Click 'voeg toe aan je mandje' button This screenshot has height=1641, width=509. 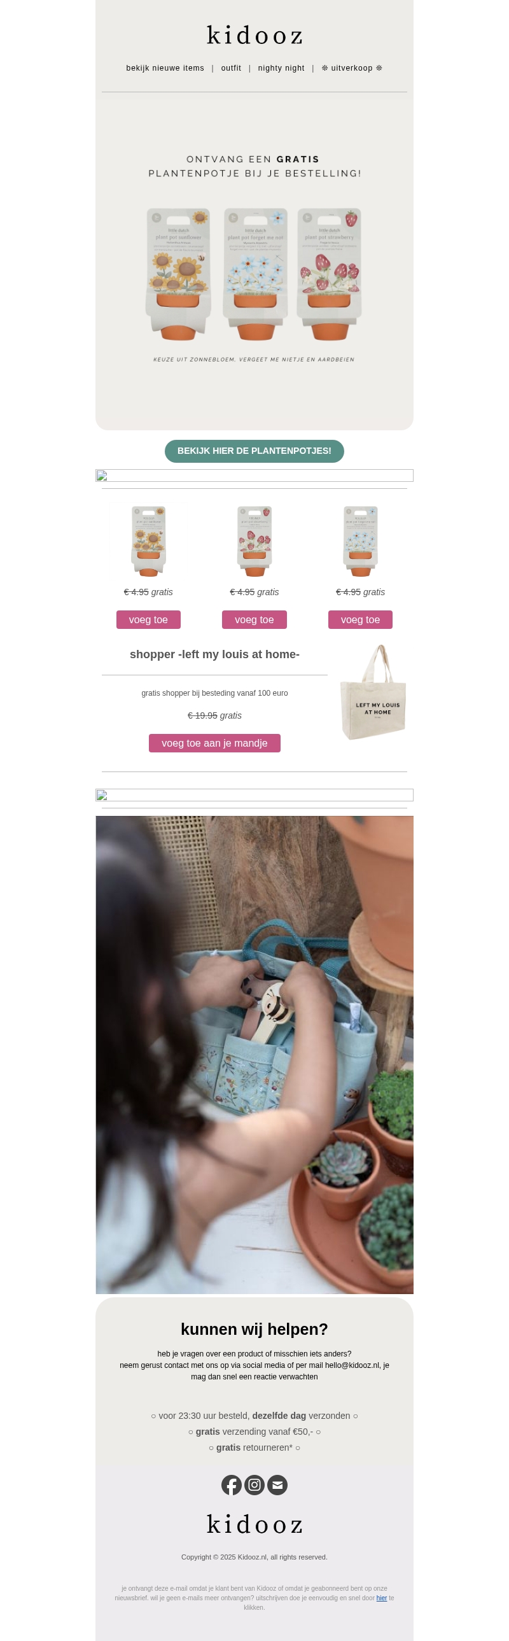(x=214, y=743)
